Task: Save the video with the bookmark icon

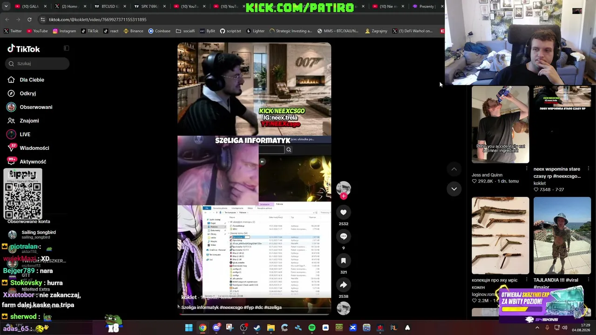Action: pyautogui.click(x=344, y=261)
